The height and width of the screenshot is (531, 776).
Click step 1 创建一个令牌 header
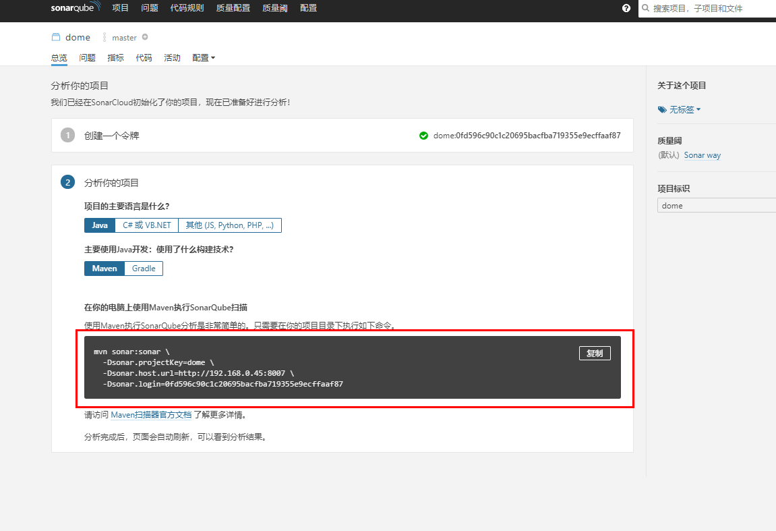pyautogui.click(x=111, y=136)
